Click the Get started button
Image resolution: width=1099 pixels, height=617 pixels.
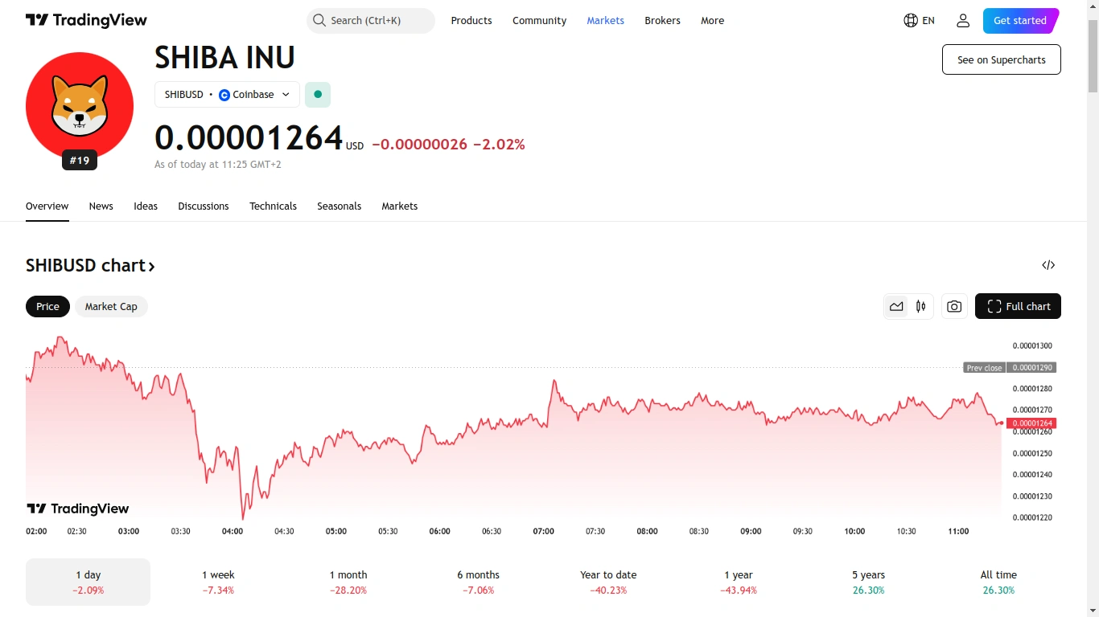tap(1019, 21)
